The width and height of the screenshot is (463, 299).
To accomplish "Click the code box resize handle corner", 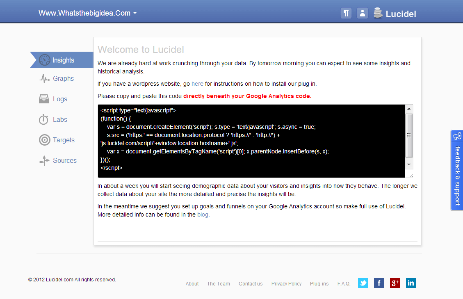I will click(x=411, y=176).
